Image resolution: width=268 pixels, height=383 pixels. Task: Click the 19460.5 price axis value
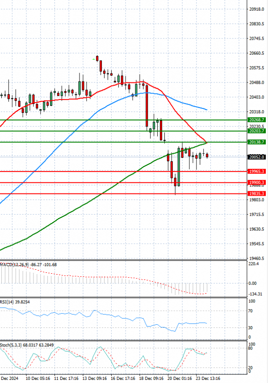[256, 258]
